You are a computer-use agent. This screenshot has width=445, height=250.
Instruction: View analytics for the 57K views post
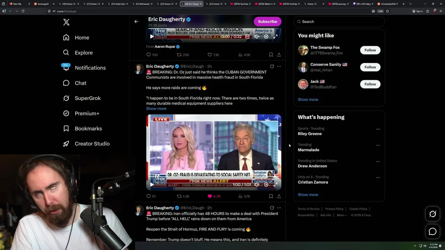[244, 196]
